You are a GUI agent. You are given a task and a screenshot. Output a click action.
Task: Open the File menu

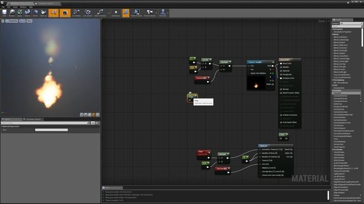point(3,7)
